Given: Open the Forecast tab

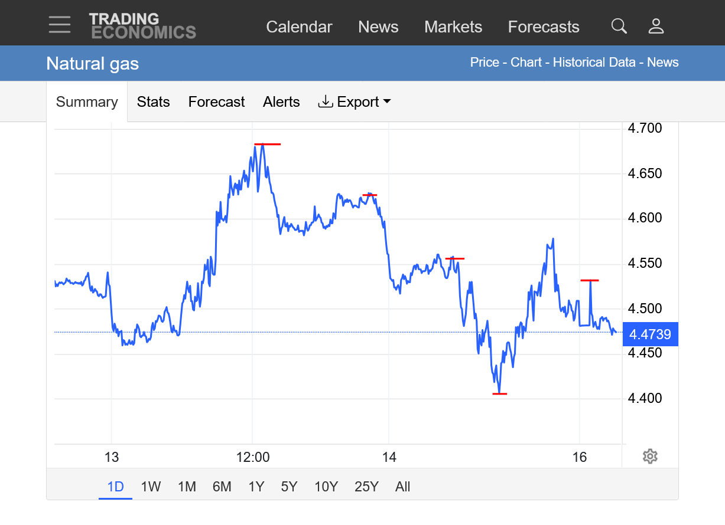Looking at the screenshot, I should (x=216, y=102).
